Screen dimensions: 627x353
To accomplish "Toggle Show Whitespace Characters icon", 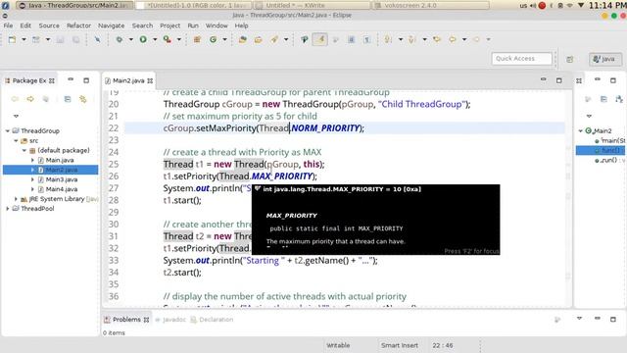I will 366,39.
